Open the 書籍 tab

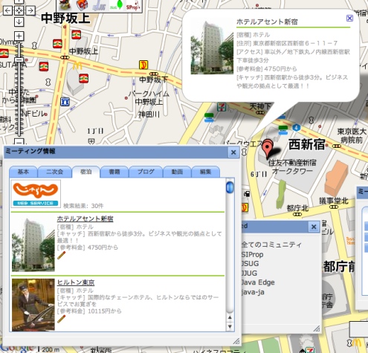114,172
